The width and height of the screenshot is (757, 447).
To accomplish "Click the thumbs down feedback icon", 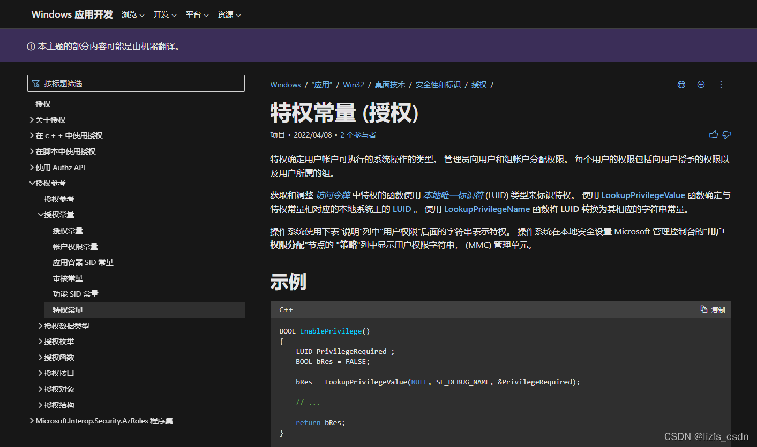I will 727,135.
